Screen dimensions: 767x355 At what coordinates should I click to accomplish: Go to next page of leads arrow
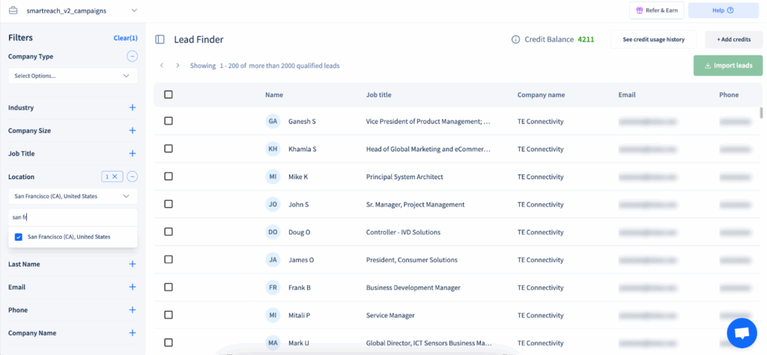pyautogui.click(x=178, y=65)
